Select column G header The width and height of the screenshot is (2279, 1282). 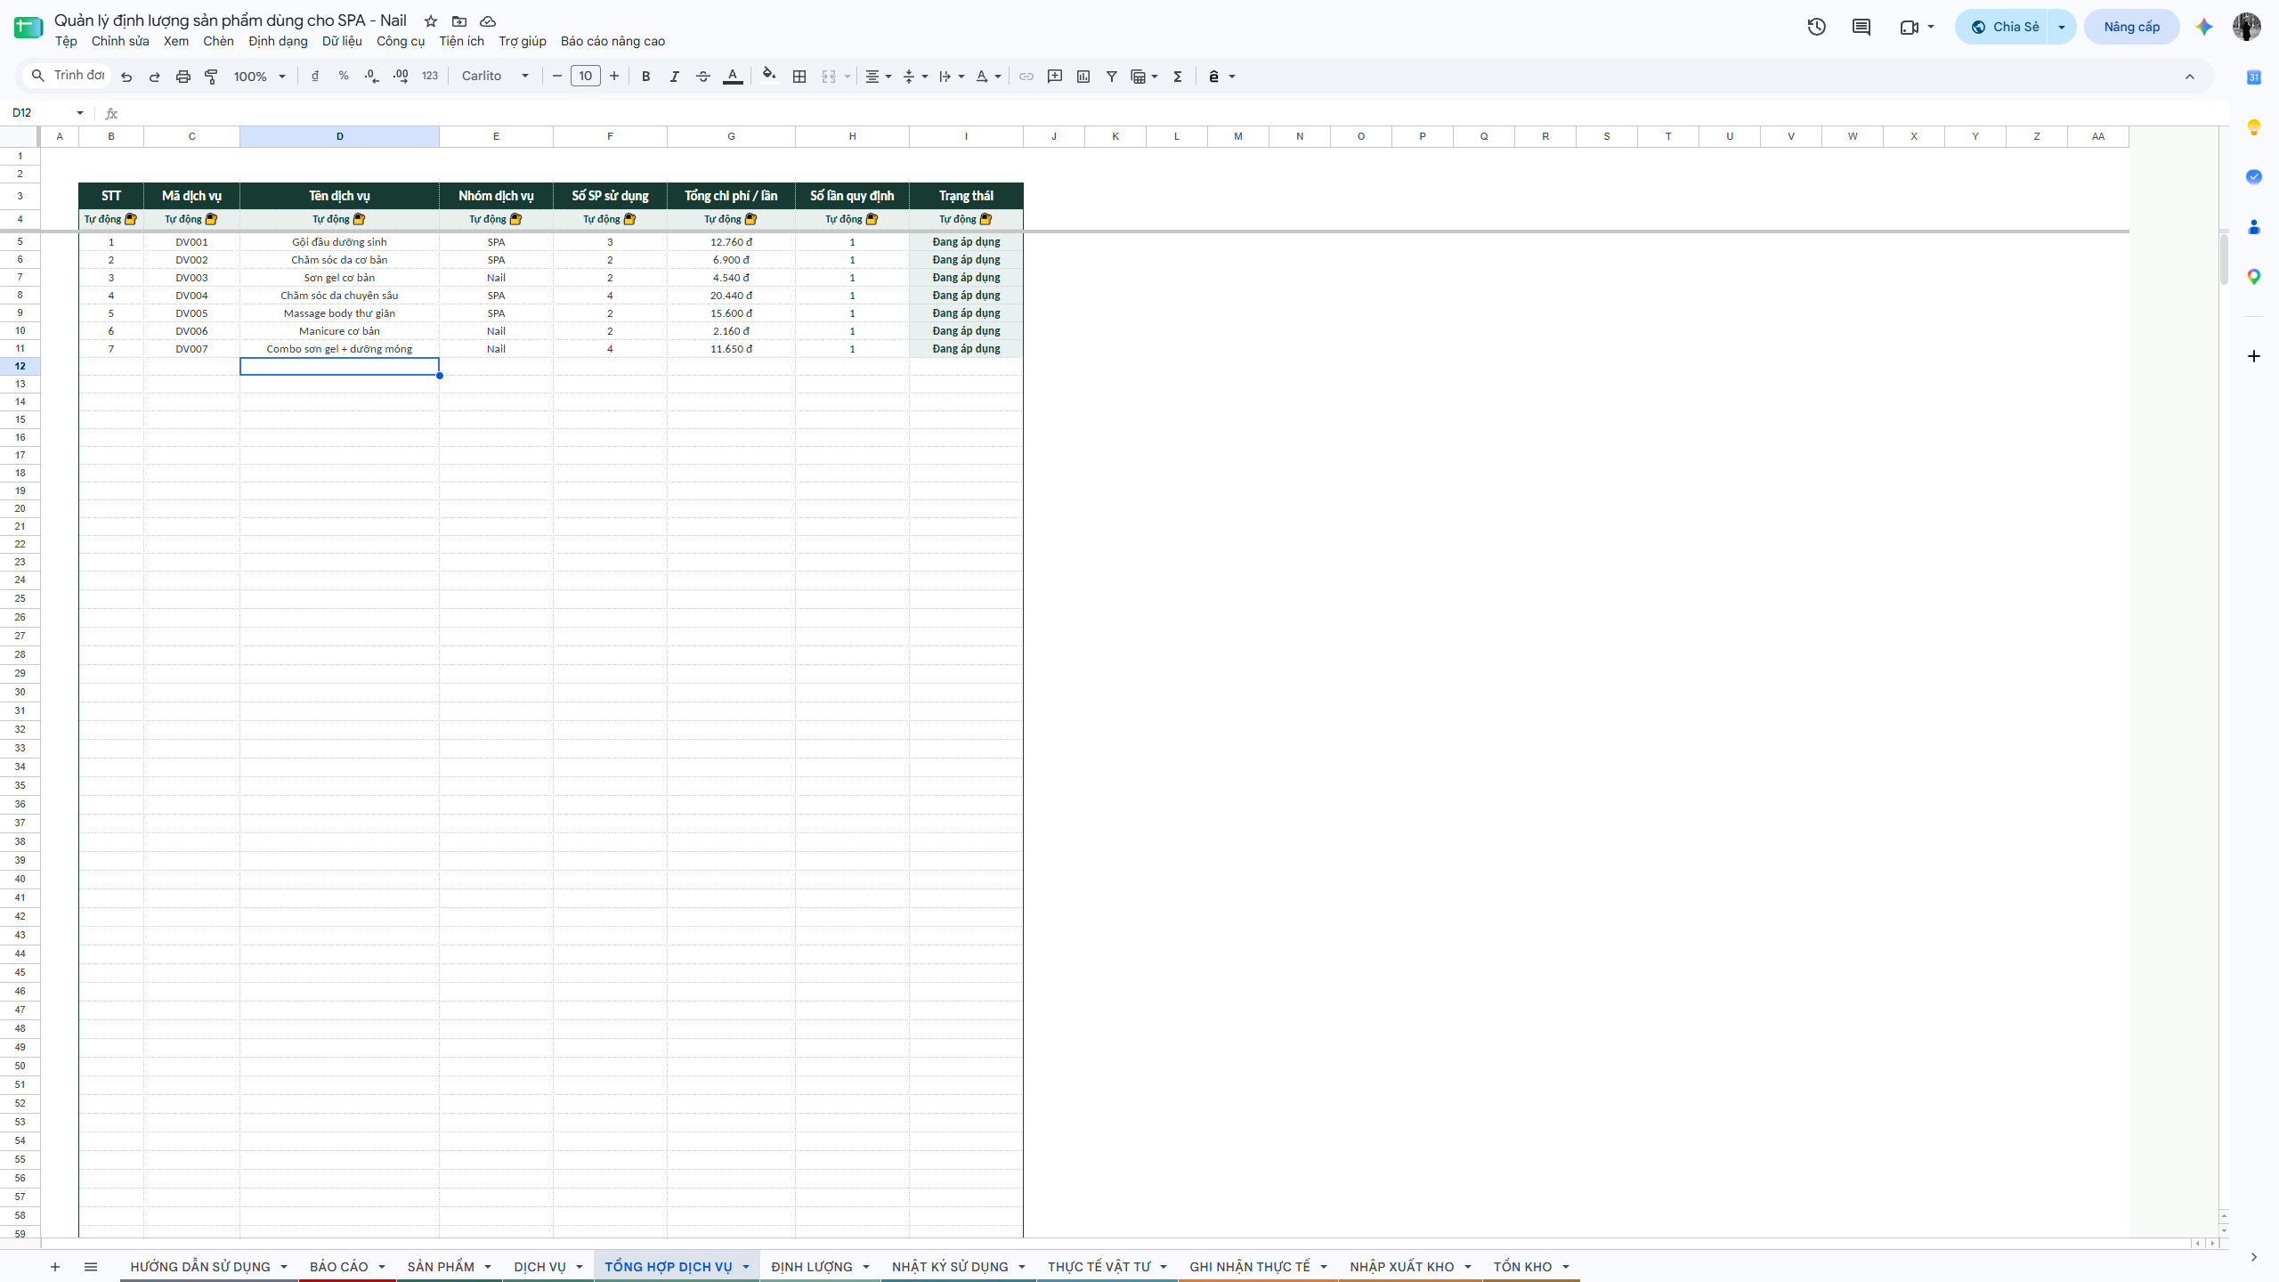(x=731, y=136)
